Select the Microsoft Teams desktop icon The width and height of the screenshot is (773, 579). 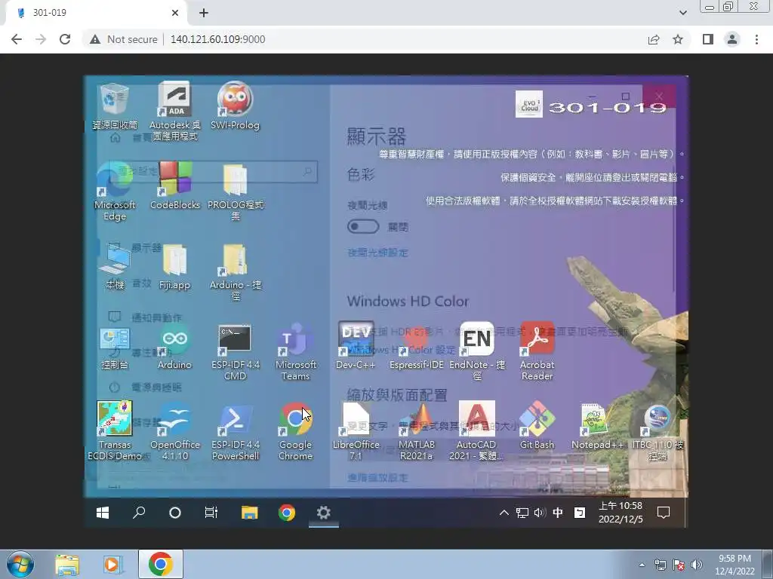click(x=296, y=351)
